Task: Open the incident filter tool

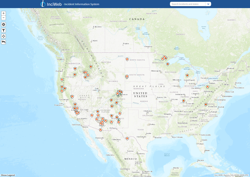Action: pos(3,30)
